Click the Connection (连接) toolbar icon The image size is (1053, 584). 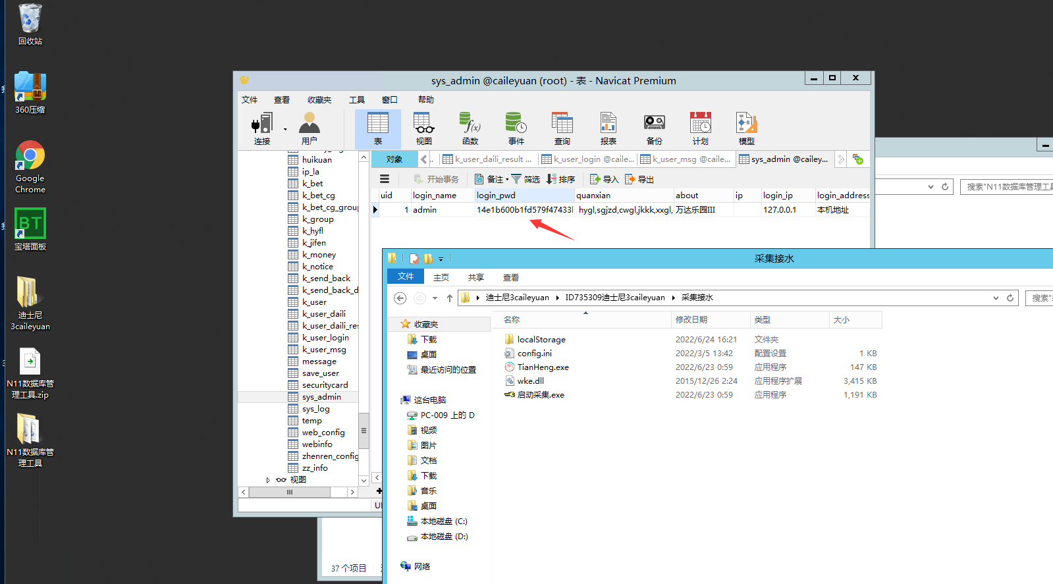tap(261, 128)
